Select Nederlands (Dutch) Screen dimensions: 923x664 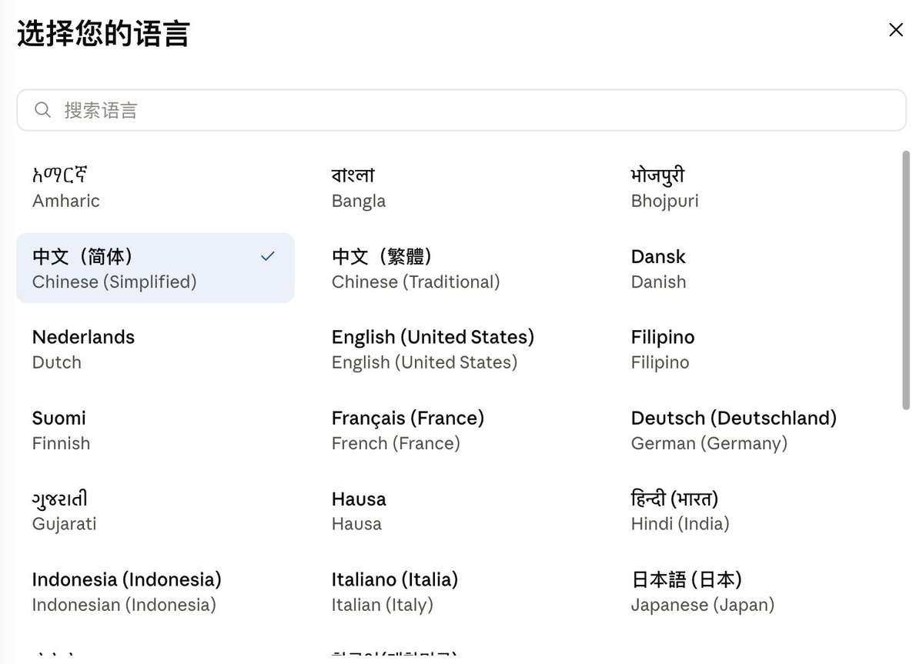click(156, 349)
